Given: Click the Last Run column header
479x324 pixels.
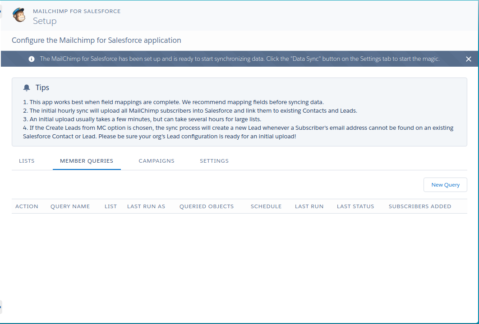Looking at the screenshot, I should (x=309, y=206).
